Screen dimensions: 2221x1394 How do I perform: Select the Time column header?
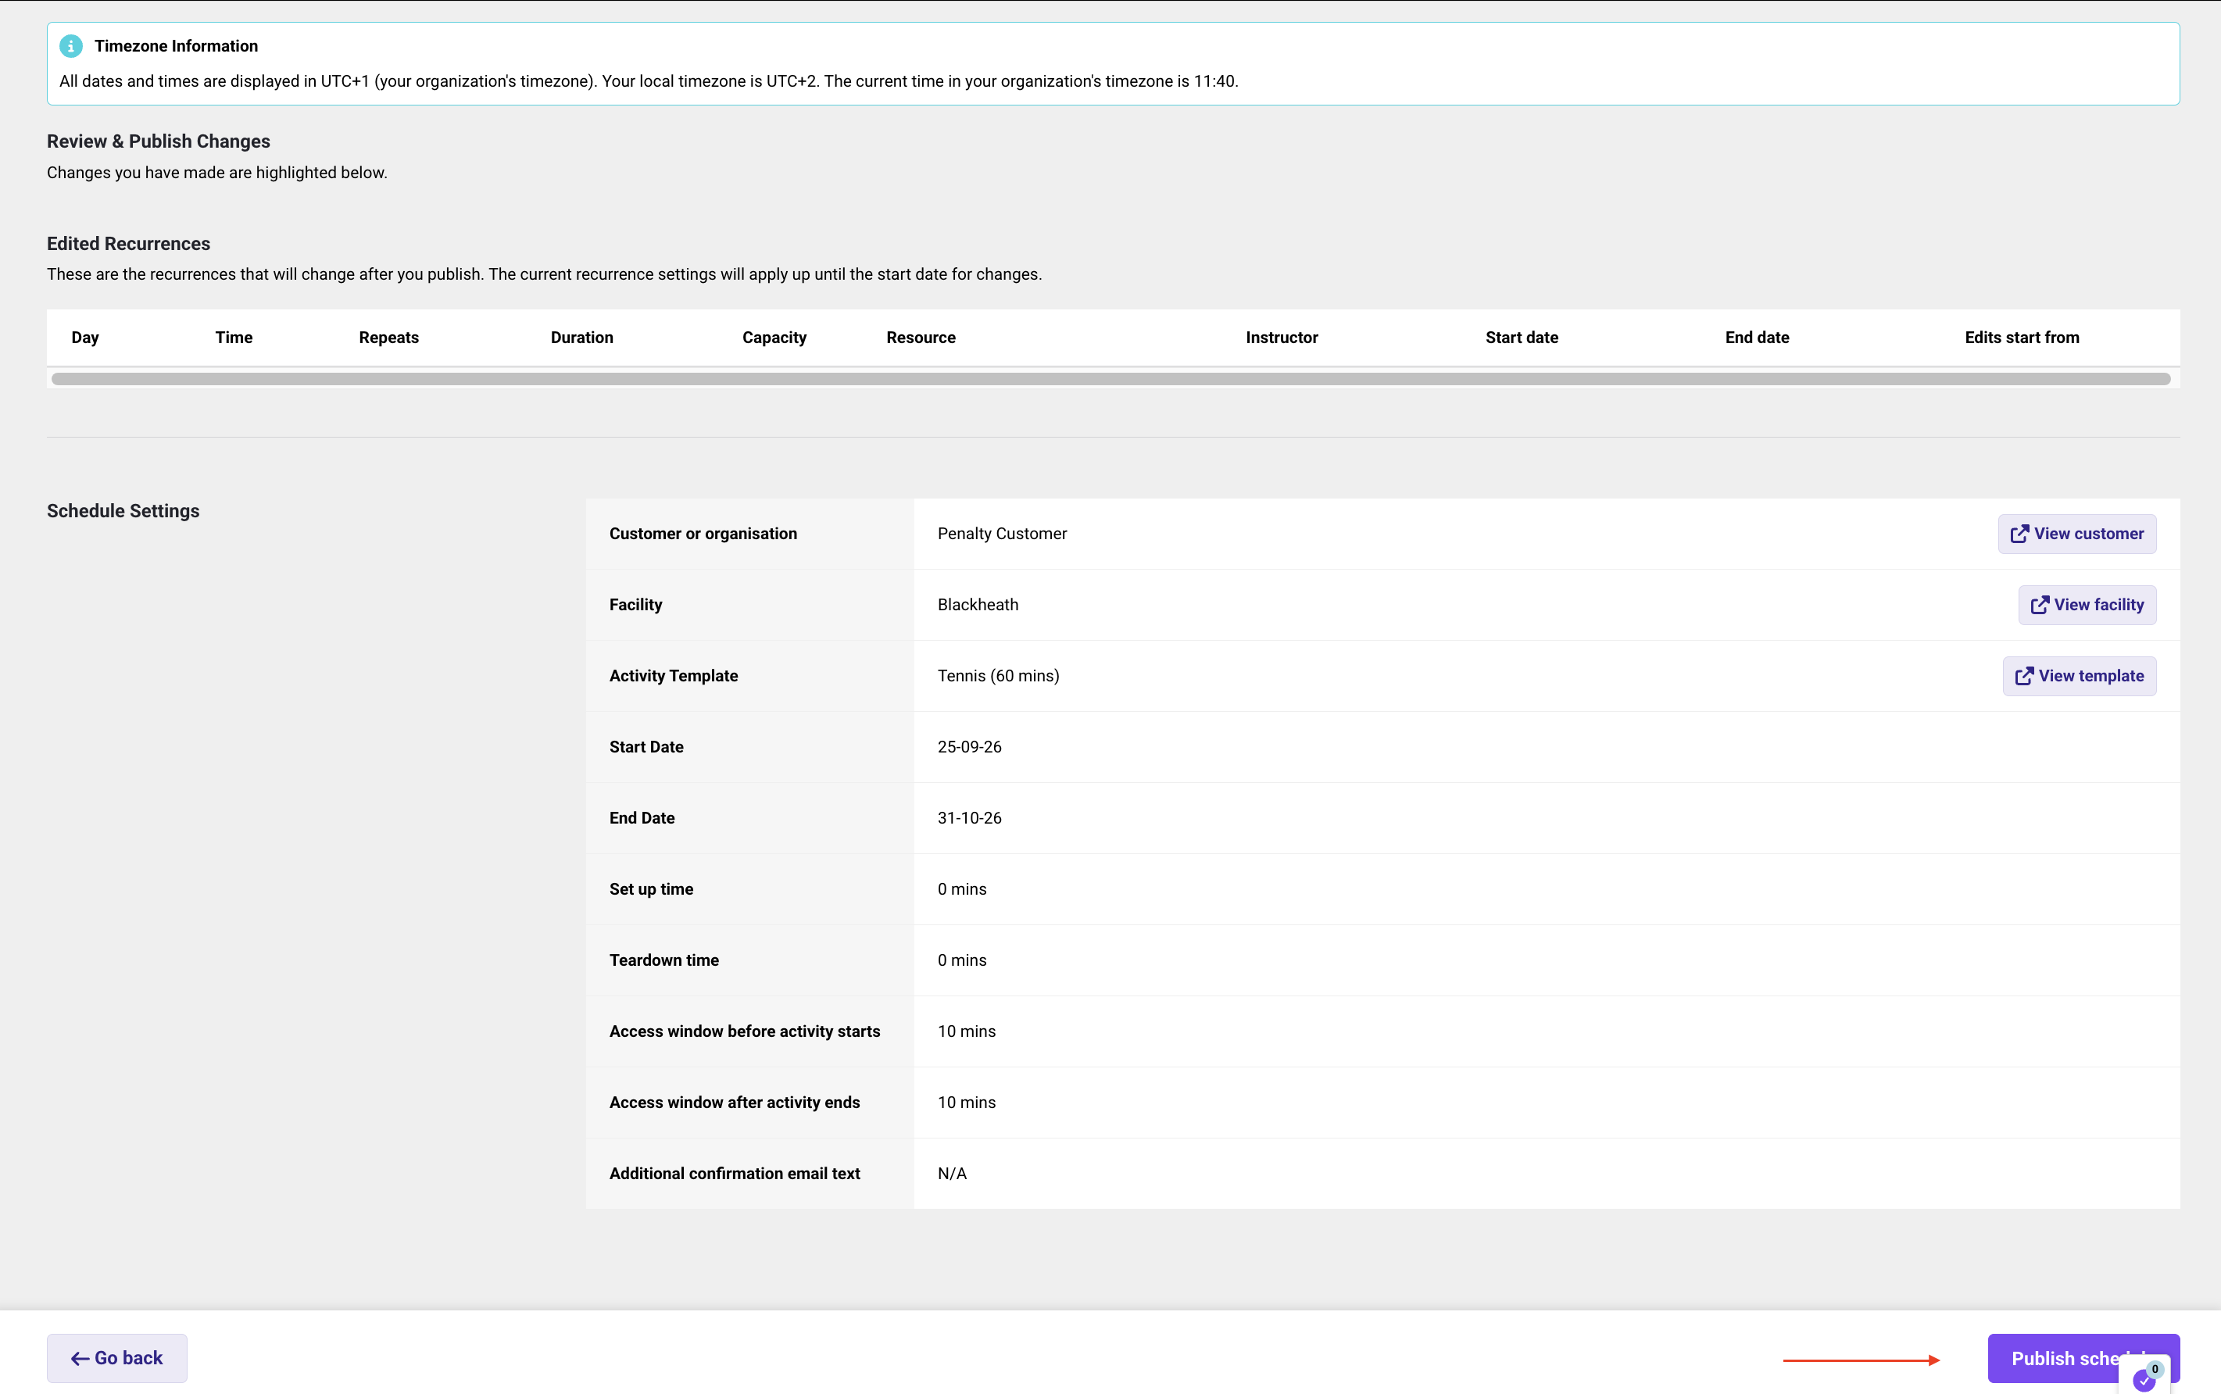(234, 338)
